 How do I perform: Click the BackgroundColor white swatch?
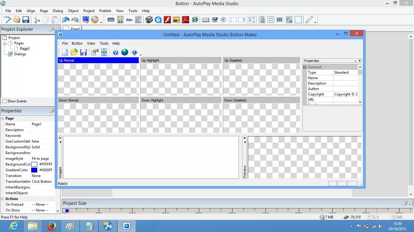(x=34, y=164)
